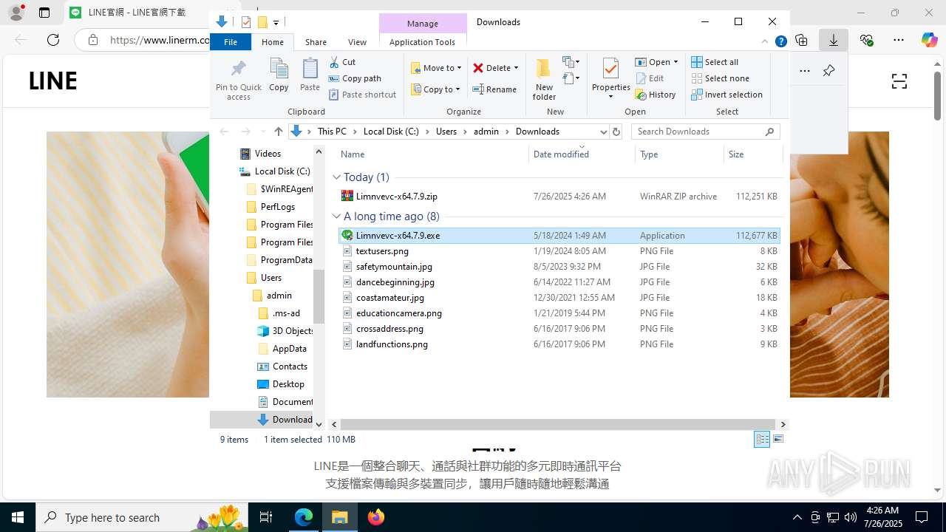Open the Application Tools tab
The width and height of the screenshot is (946, 532).
point(422,42)
